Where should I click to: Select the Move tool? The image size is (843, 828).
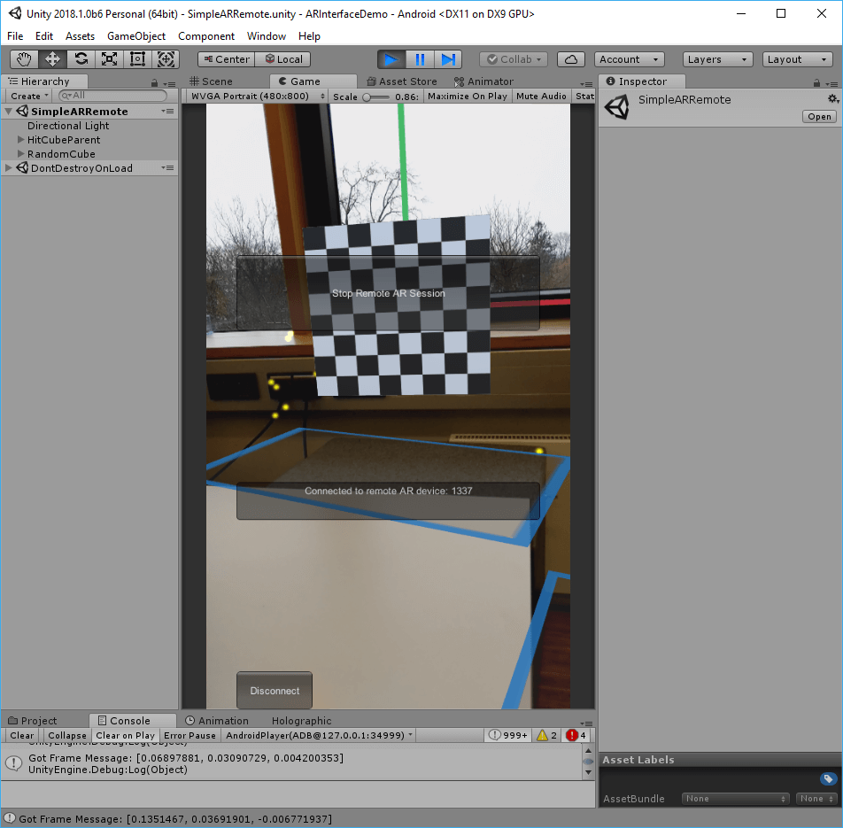53,59
